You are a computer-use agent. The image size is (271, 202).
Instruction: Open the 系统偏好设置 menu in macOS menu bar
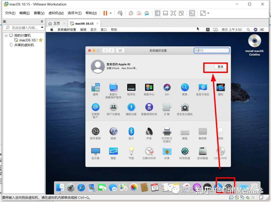pos(67,30)
